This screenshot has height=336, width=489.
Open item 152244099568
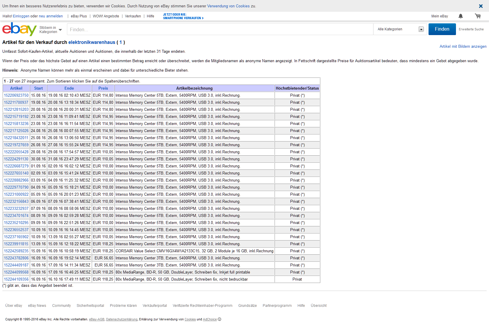click(16, 272)
